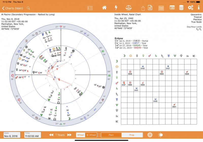
Task: Check the battery indicator in status bar
Action: click(198, 2)
